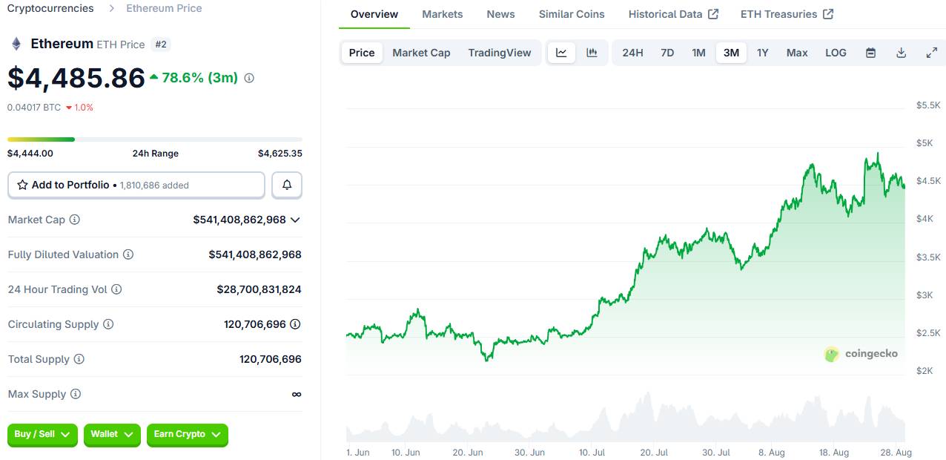The image size is (946, 460).
Task: Click the Max Supply infinity symbol
Action: tap(297, 394)
